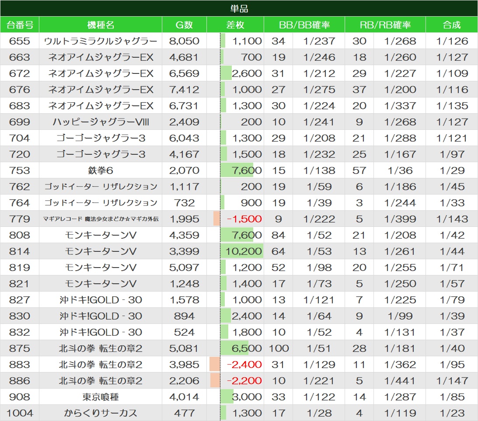Click the 1/36 RB probability

click(400, 170)
